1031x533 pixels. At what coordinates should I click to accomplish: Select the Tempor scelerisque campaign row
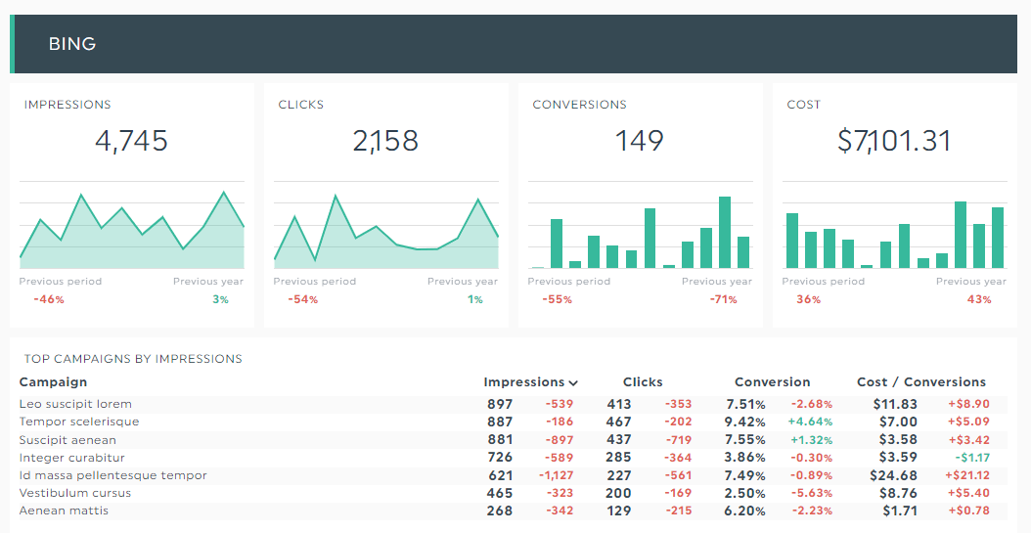tap(513, 422)
